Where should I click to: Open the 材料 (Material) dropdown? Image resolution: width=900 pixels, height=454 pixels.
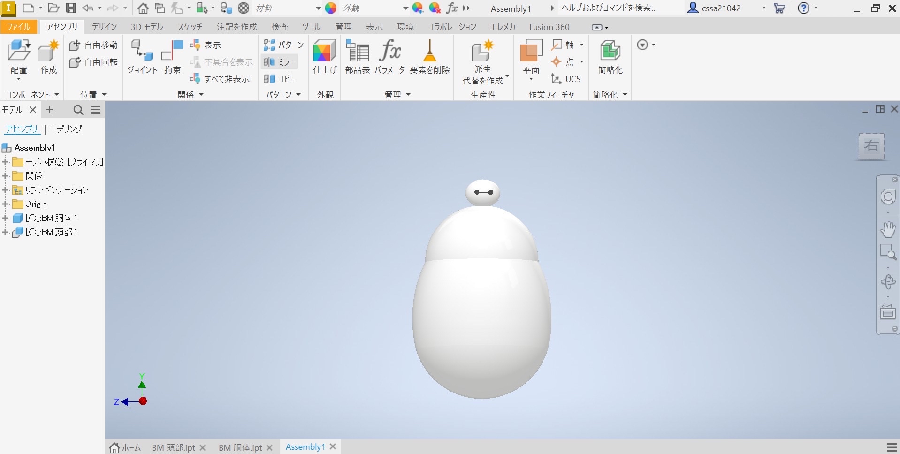(318, 8)
